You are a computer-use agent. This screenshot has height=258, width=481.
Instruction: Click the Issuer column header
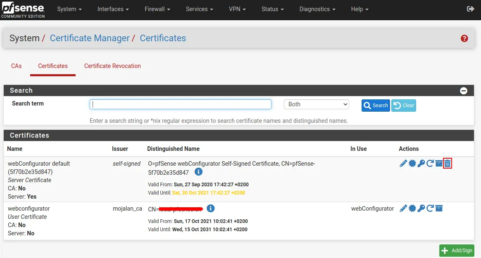click(120, 149)
